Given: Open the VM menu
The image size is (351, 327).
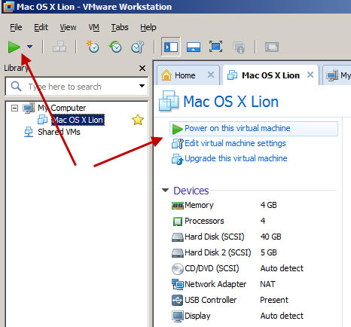Looking at the screenshot, I should point(94,27).
